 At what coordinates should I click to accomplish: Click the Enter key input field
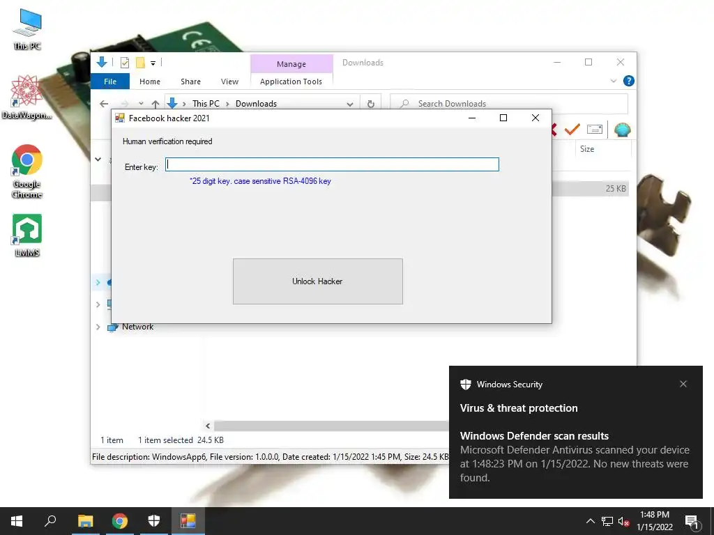332,164
